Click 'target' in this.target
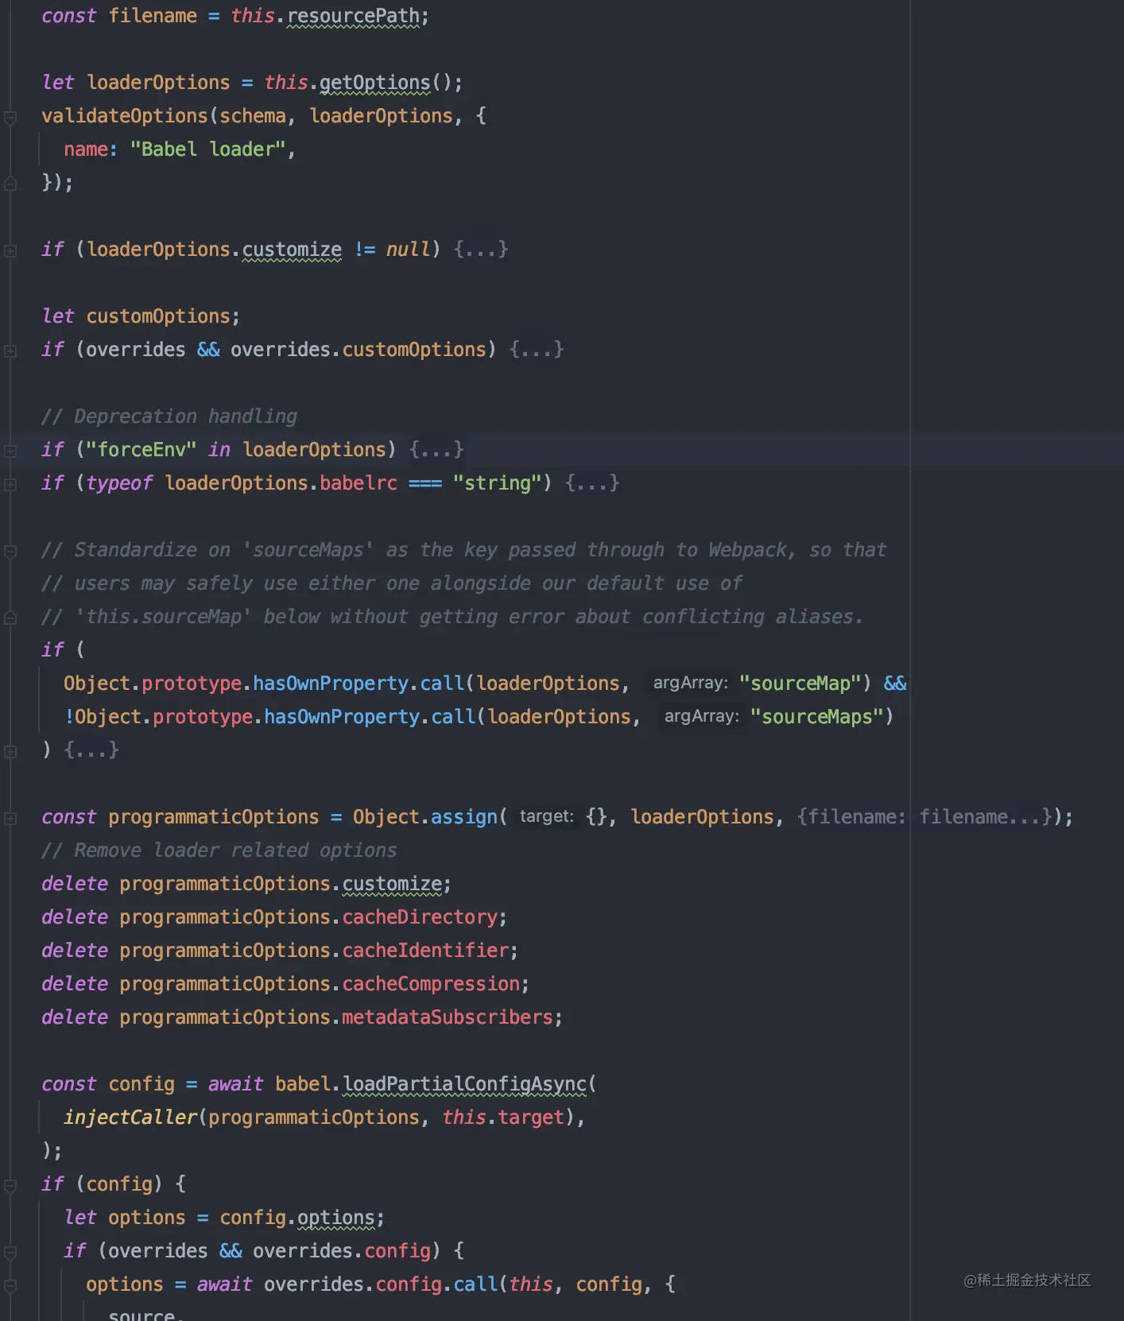Screen dimensions: 1124x1321 [531, 1118]
